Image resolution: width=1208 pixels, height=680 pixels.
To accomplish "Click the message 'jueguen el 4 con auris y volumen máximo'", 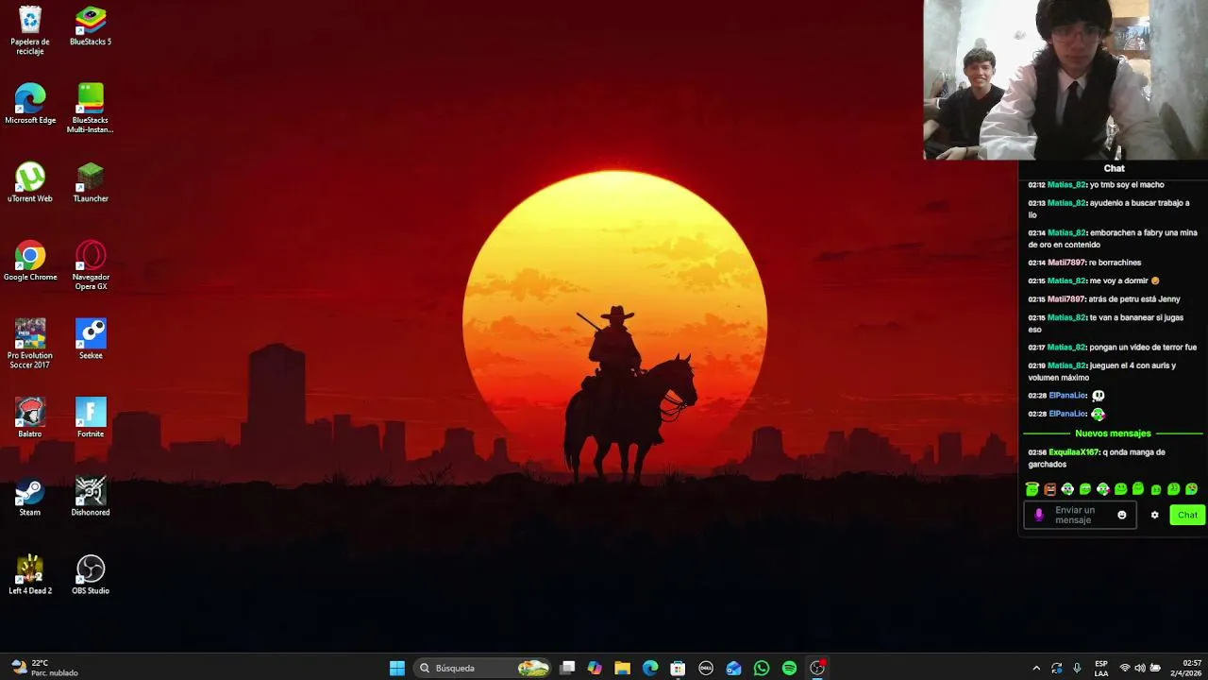I will coord(1102,371).
